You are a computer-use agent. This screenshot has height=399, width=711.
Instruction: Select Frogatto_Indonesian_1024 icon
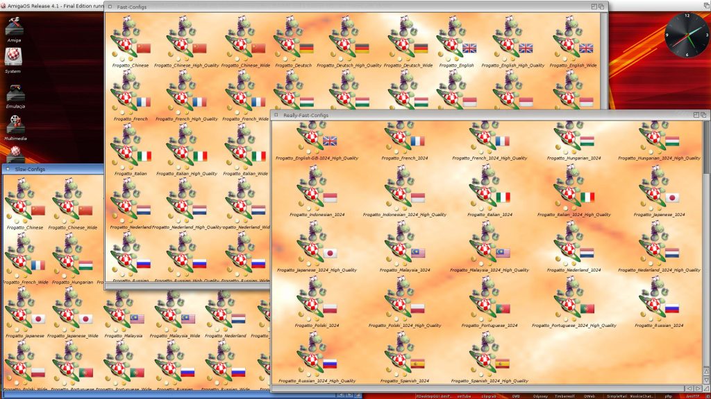click(x=317, y=191)
